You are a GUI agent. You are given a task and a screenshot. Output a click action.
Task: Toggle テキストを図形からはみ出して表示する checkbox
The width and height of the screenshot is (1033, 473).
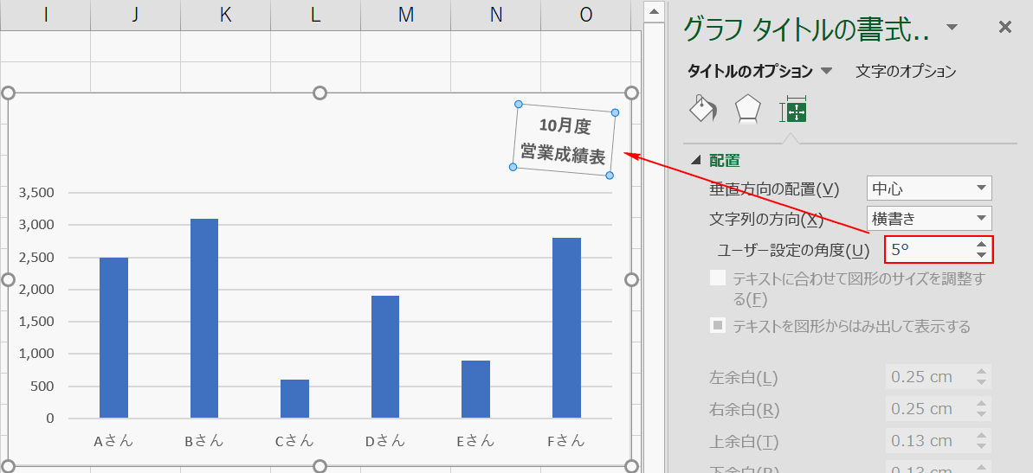coord(718,325)
